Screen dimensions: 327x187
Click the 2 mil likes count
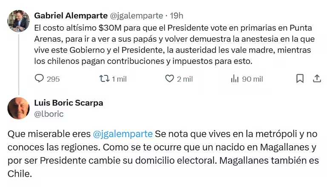[185, 79]
